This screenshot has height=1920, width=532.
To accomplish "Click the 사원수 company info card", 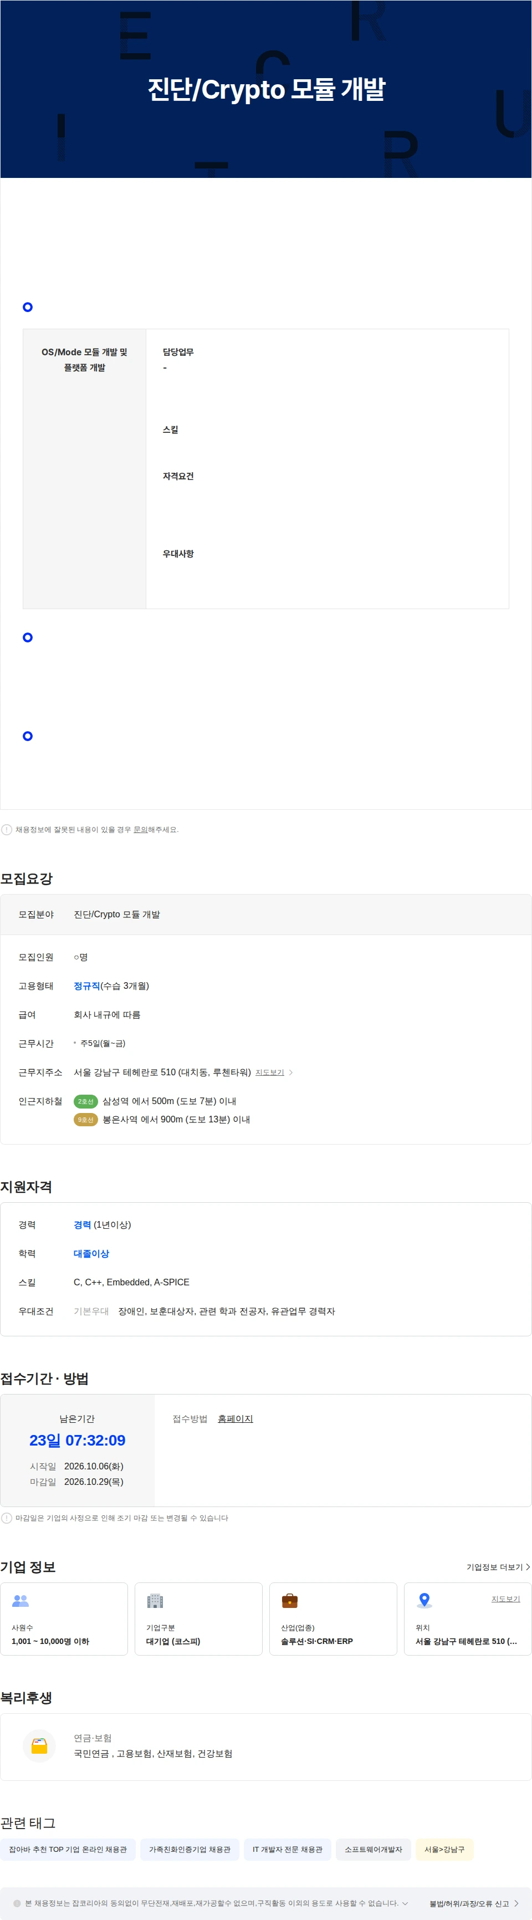I will pyautogui.click(x=64, y=1619).
